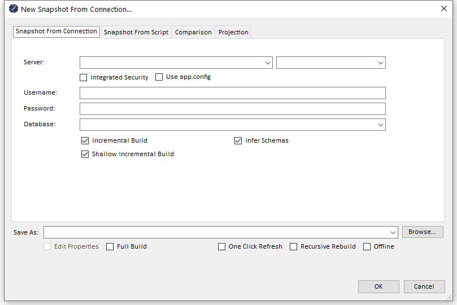
Task: Click in the Username input field
Action: click(x=232, y=93)
